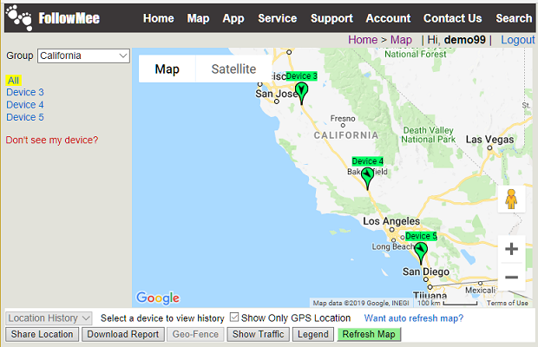The height and width of the screenshot is (347, 538).
Task: Click the FollowMee paw print logo
Action: (x=19, y=18)
